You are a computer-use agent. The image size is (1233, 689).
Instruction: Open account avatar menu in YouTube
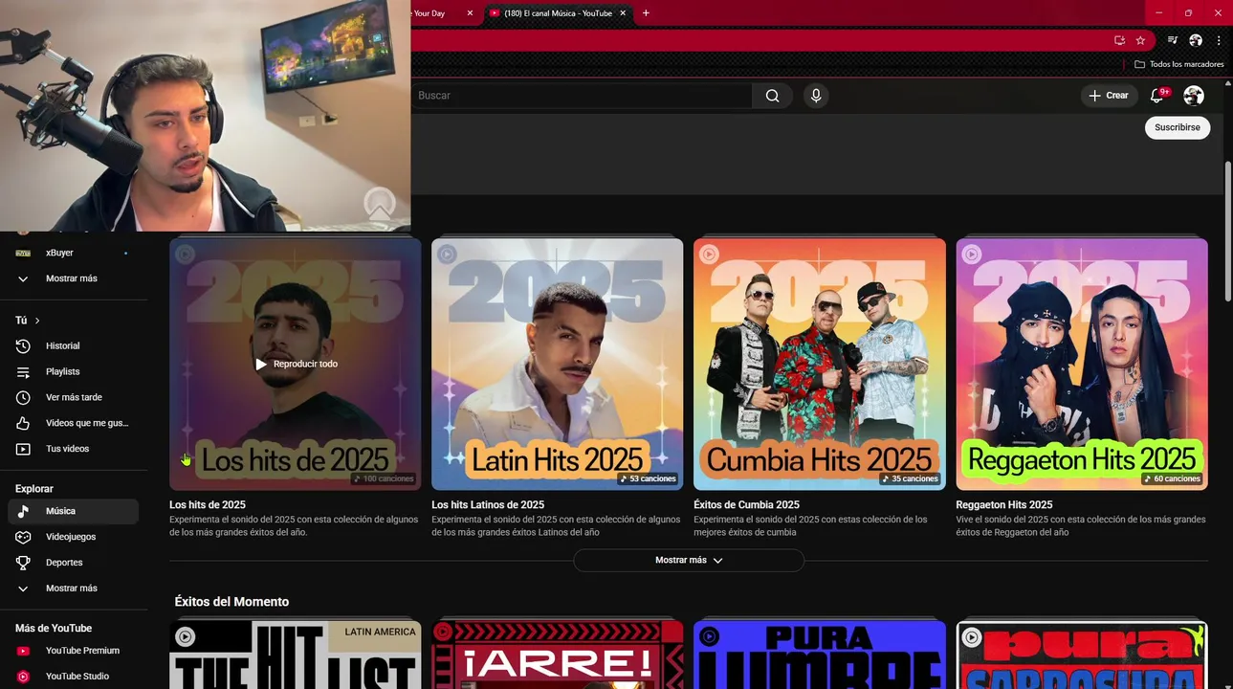pyautogui.click(x=1194, y=96)
